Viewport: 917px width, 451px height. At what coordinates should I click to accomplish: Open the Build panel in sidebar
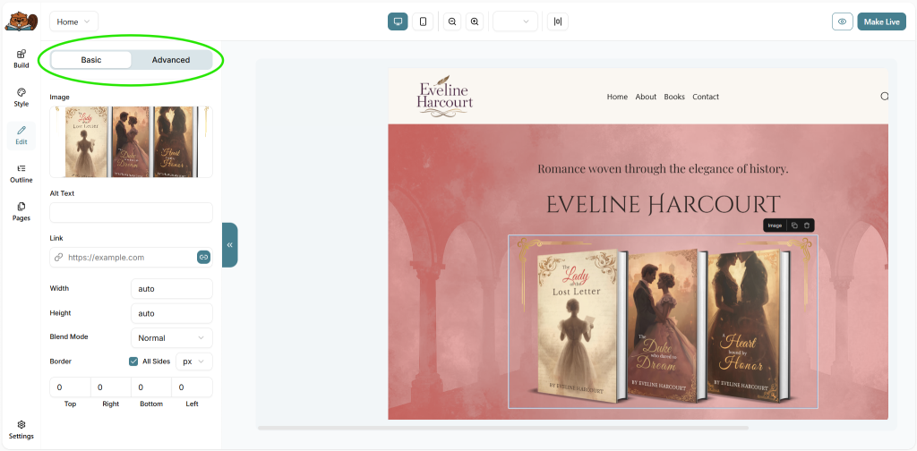(21, 59)
